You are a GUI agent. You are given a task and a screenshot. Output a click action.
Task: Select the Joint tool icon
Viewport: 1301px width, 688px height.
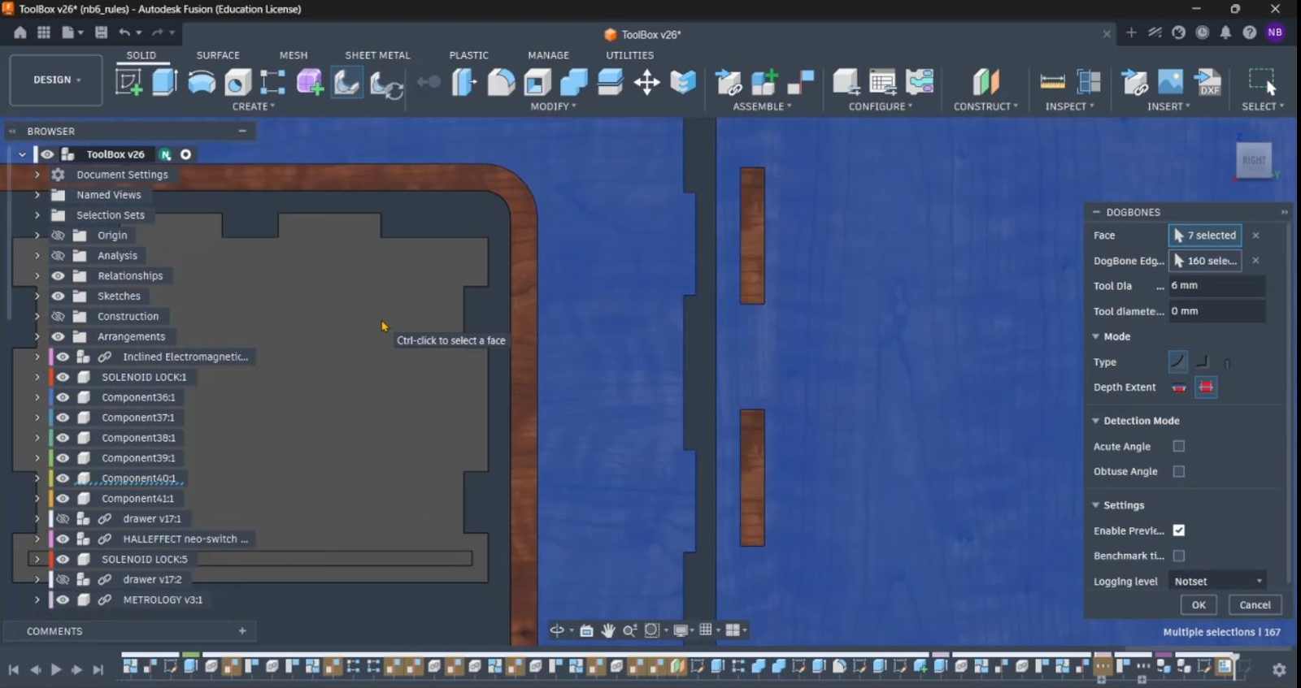(801, 82)
